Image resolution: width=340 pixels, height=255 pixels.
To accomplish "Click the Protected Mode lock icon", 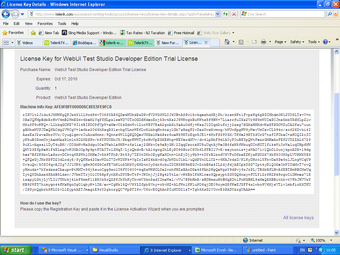I will tap(298, 240).
